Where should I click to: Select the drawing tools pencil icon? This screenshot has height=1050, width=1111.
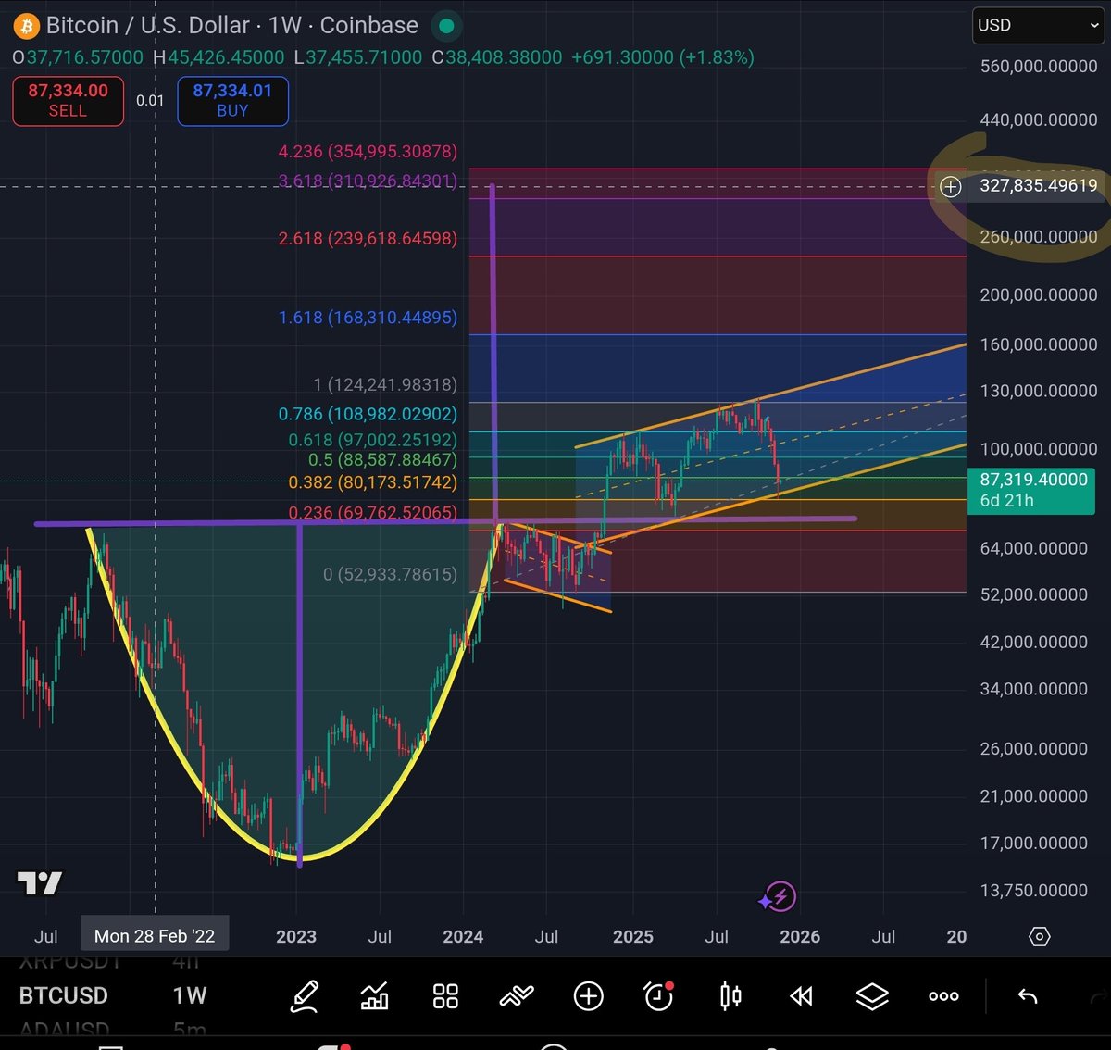(x=306, y=996)
